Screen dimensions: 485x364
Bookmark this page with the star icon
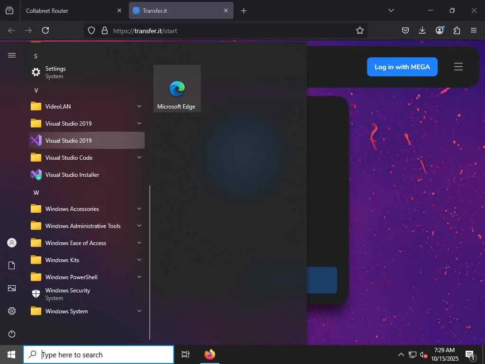[x=360, y=30]
